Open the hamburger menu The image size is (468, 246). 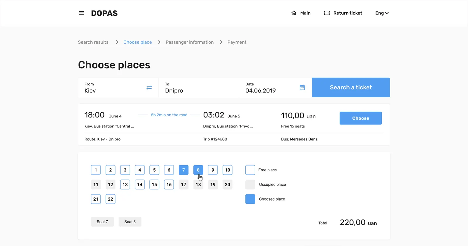[x=81, y=13]
